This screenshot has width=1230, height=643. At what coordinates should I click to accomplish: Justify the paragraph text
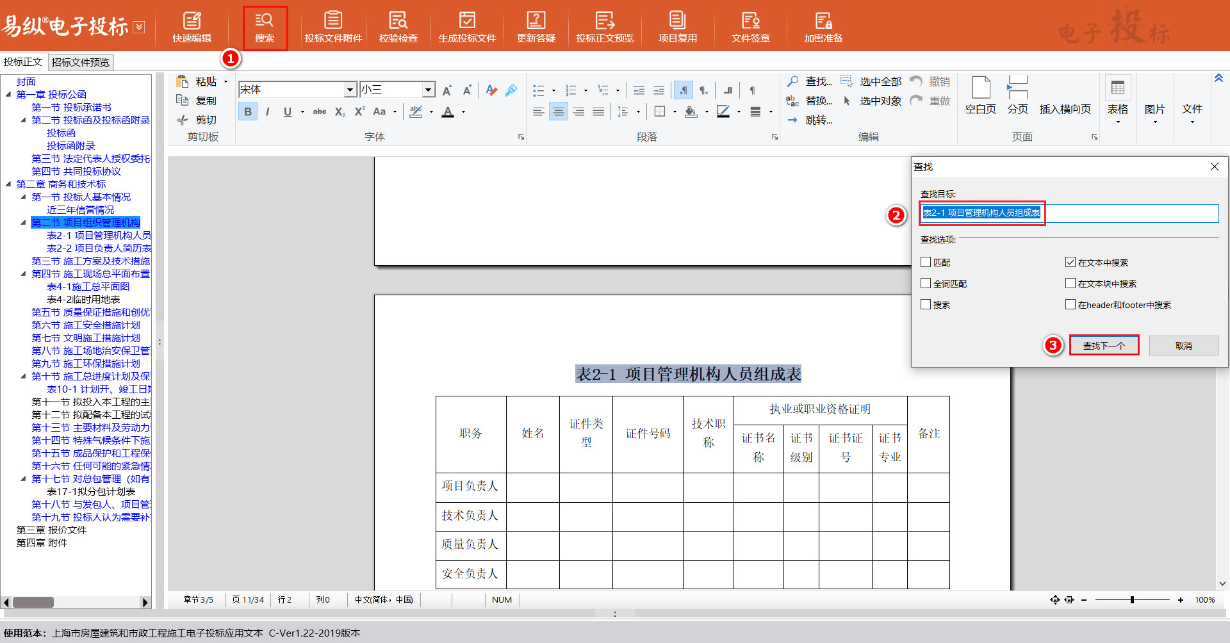tap(598, 111)
